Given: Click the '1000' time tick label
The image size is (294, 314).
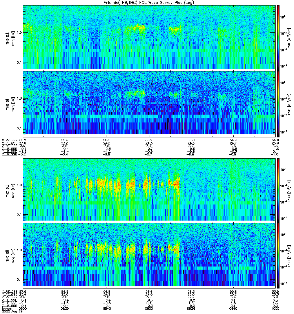Looking at the screenshot, I should click(276, 309).
